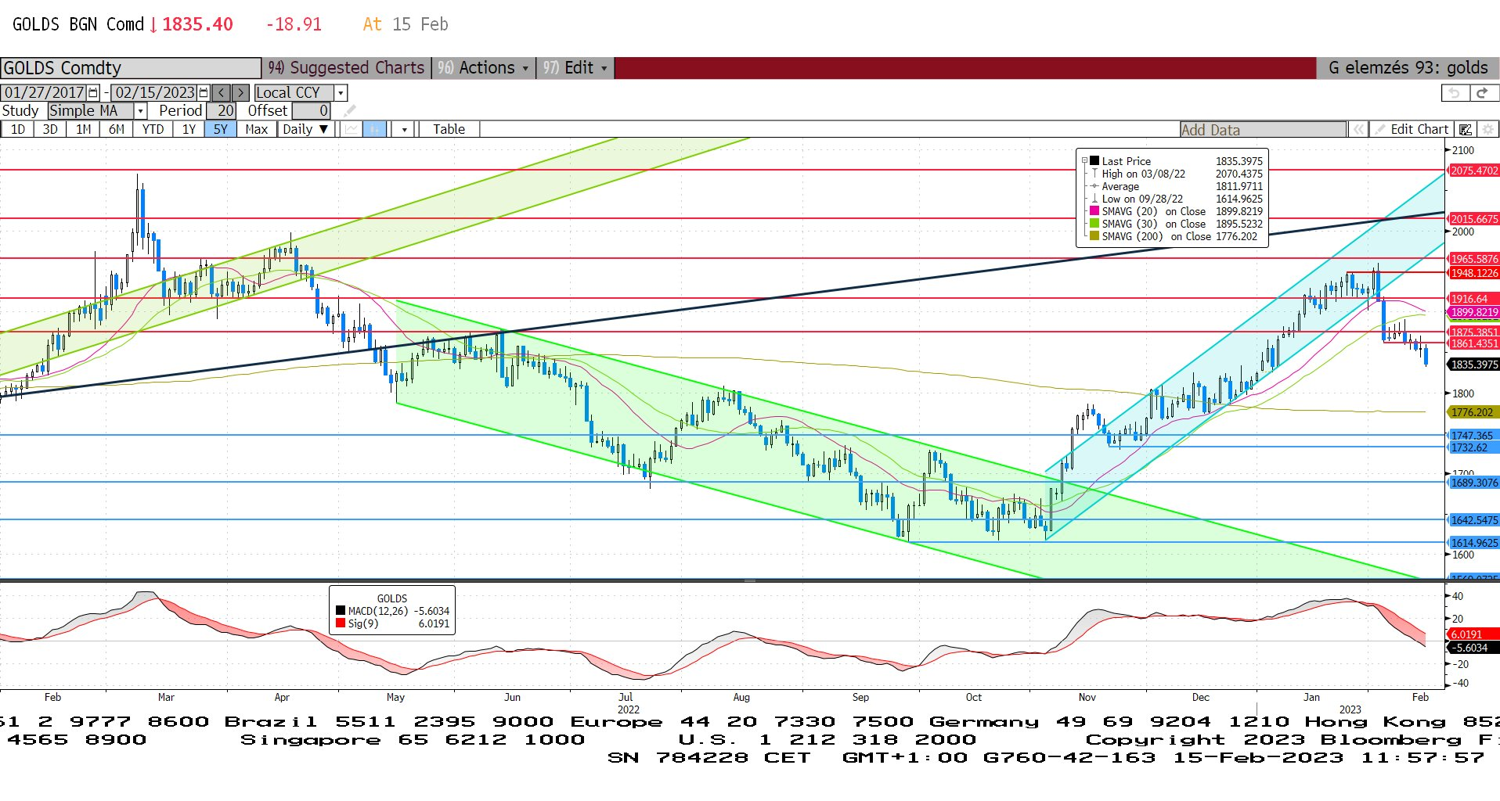Click the G elemzés 93: golds label

tap(1408, 68)
